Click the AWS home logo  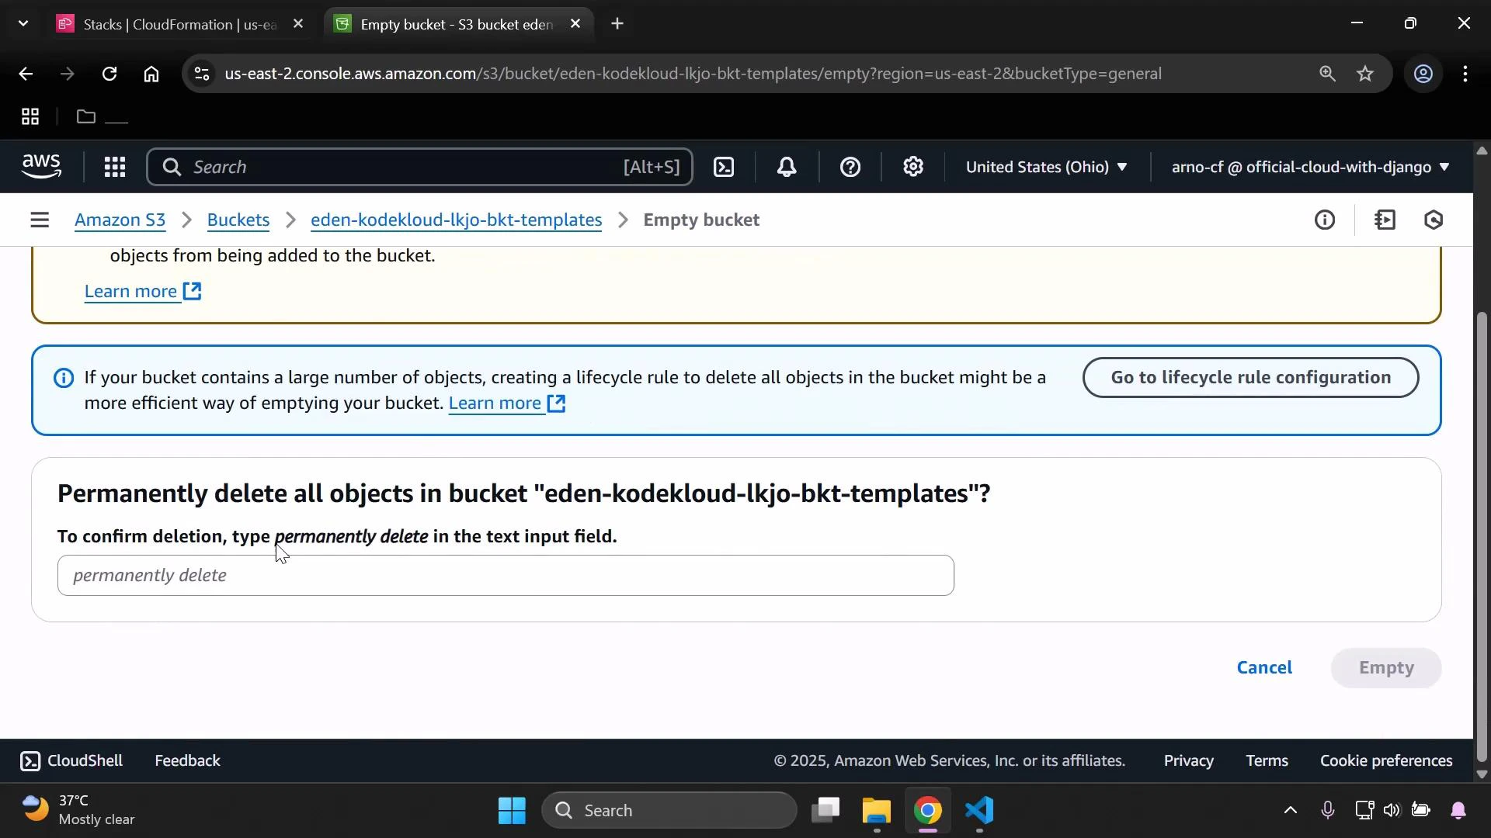pos(40,166)
